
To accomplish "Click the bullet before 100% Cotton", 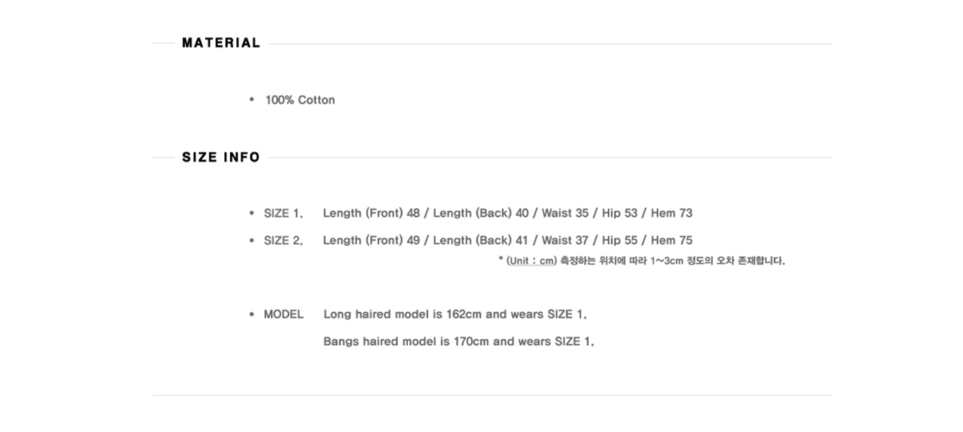I will (252, 100).
